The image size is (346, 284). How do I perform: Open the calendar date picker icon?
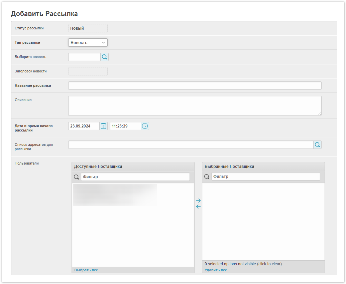103,126
